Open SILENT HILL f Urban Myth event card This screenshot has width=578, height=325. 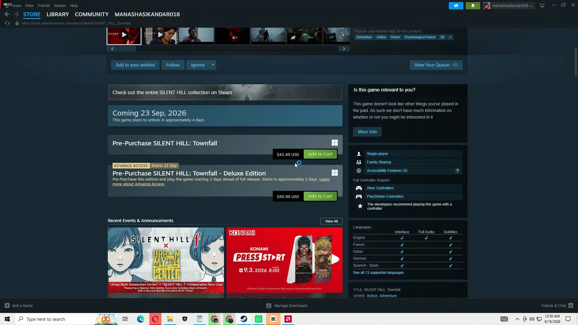click(166, 260)
